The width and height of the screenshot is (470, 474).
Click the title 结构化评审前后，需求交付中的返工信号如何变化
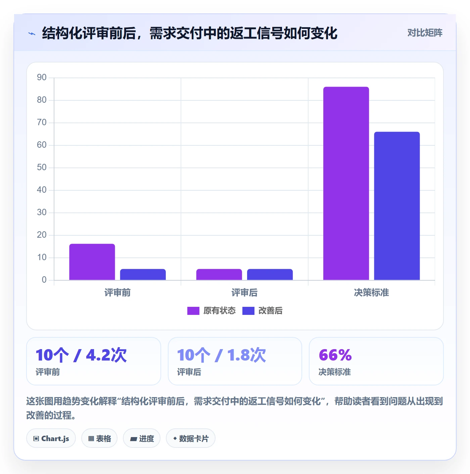tap(190, 33)
